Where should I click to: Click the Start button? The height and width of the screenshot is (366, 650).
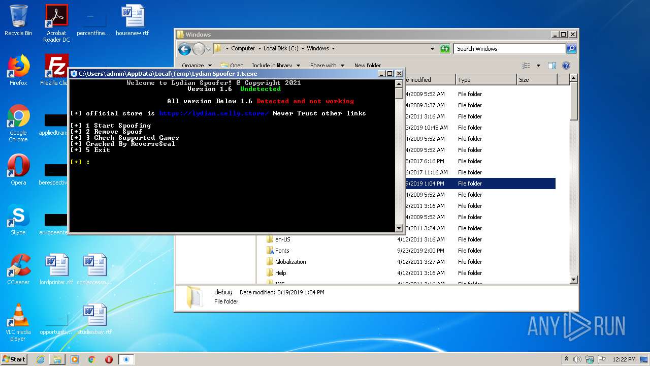point(14,359)
